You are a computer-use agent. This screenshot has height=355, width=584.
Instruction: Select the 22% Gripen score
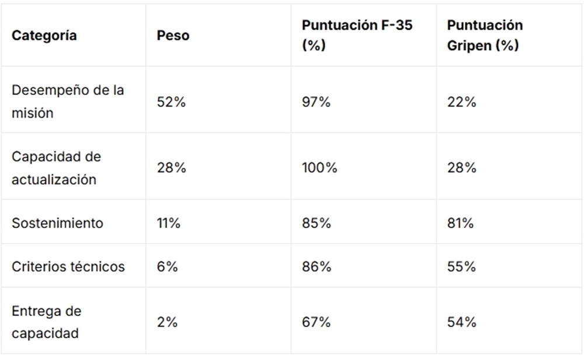(x=461, y=102)
